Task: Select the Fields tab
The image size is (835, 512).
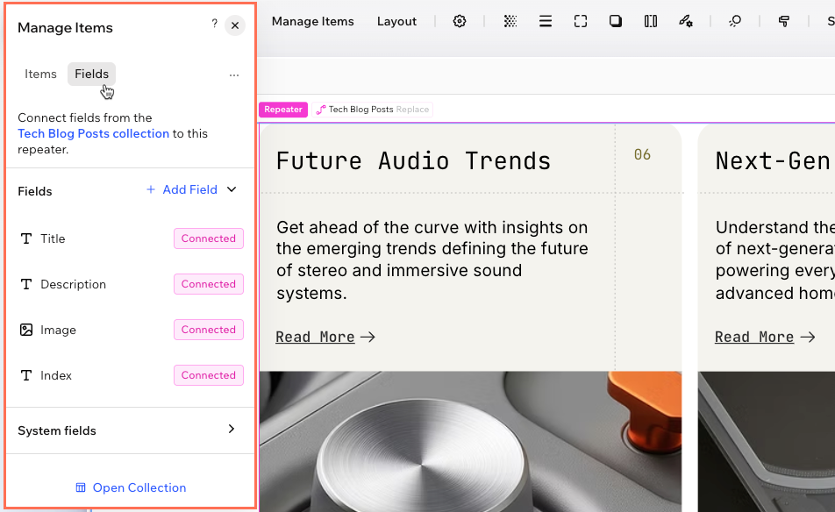Action: pos(91,74)
